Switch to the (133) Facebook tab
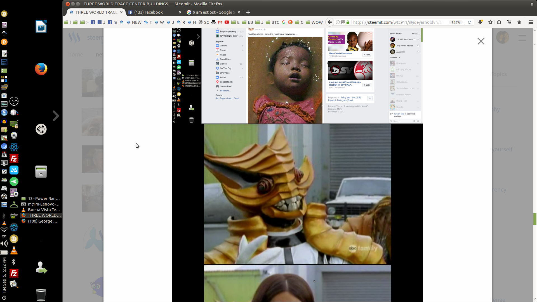This screenshot has width=537, height=302. pyautogui.click(x=155, y=12)
